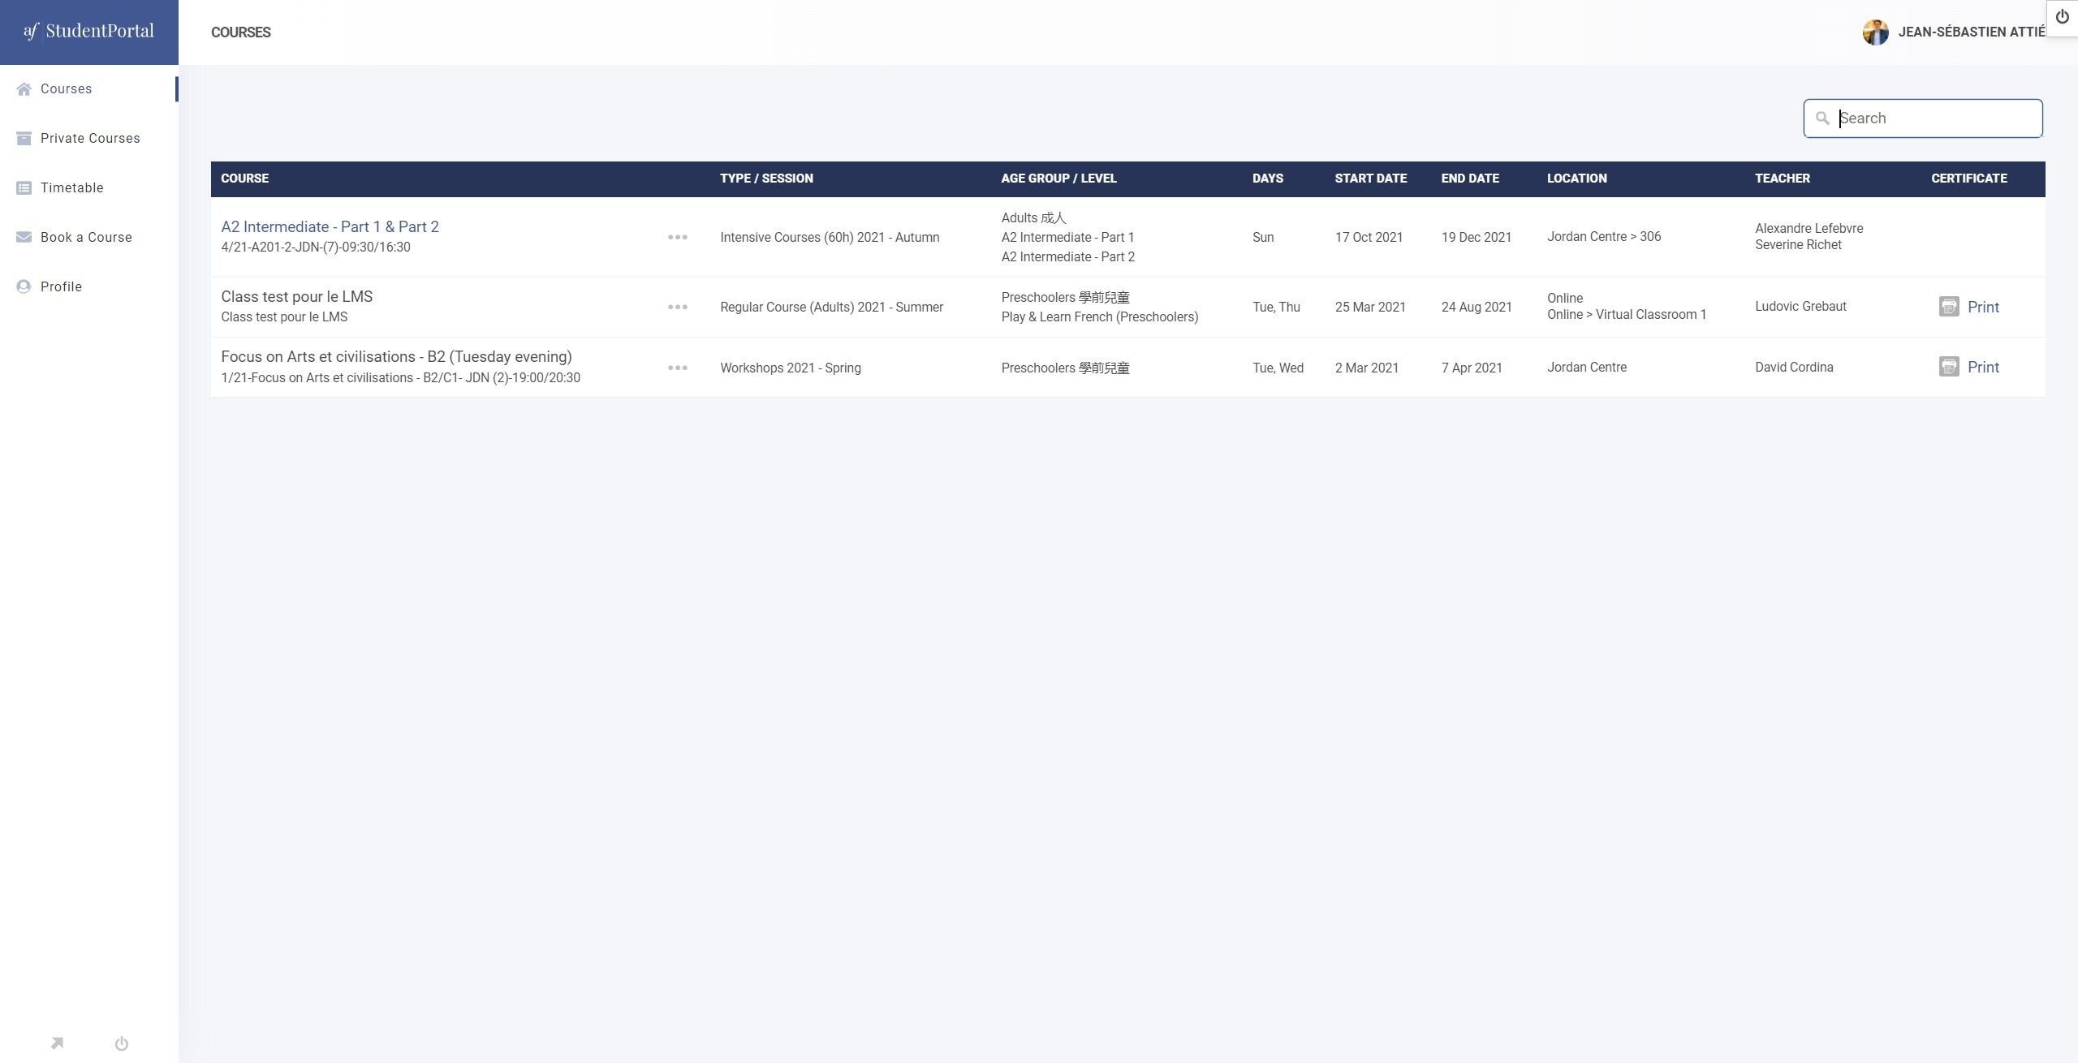This screenshot has width=2078, height=1063.
Task: Click the top-right corner power icon
Action: point(2062,17)
